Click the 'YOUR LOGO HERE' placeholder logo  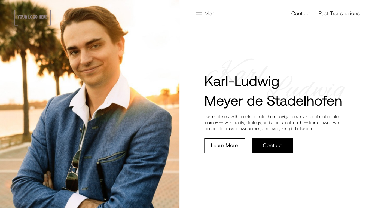(x=32, y=17)
